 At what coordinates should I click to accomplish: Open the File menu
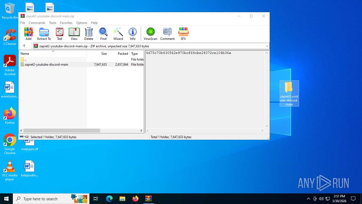(x=23, y=23)
